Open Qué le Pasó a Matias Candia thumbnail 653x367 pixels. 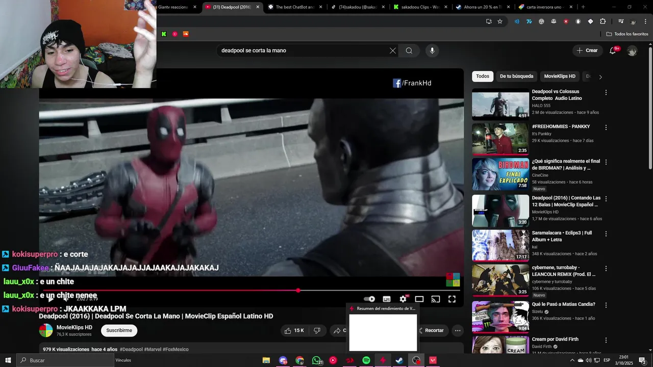click(500, 317)
